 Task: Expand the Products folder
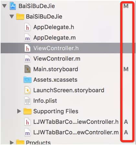point(12,142)
